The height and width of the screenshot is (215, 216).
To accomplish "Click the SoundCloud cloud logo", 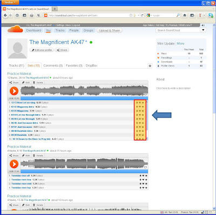I will coord(15,29).
